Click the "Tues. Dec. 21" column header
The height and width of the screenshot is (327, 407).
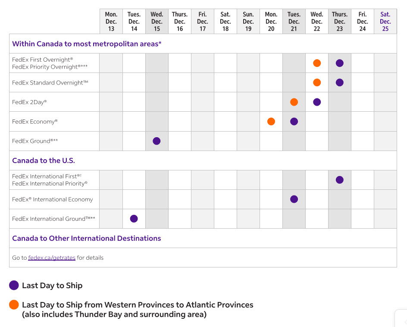tap(294, 22)
